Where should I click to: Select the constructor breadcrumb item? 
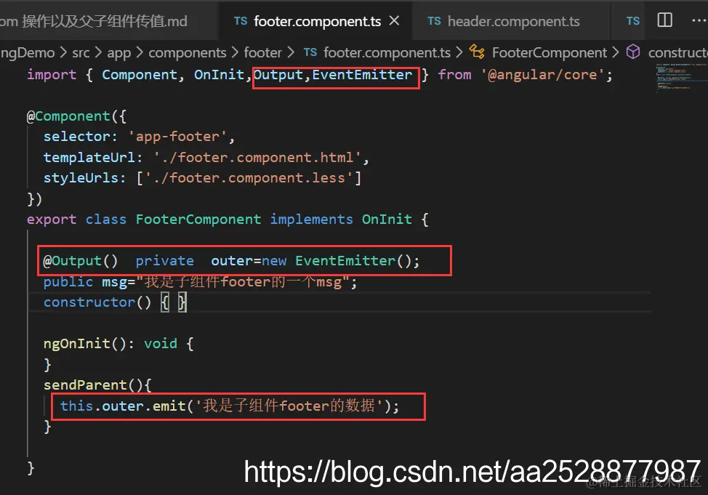(677, 53)
